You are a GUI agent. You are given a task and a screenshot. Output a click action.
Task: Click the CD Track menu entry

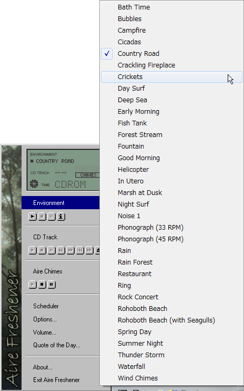45,237
